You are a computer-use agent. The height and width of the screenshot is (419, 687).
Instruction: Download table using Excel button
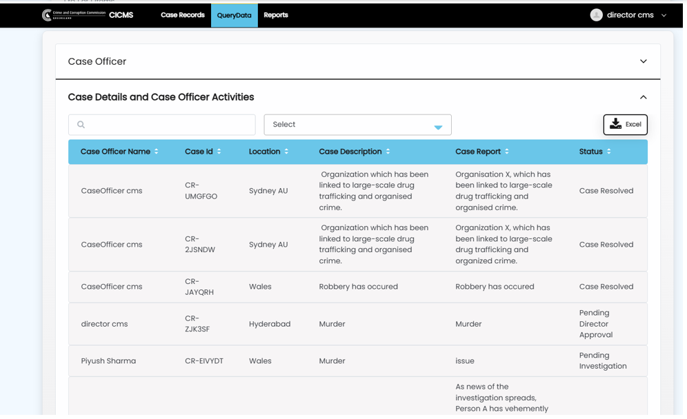625,125
